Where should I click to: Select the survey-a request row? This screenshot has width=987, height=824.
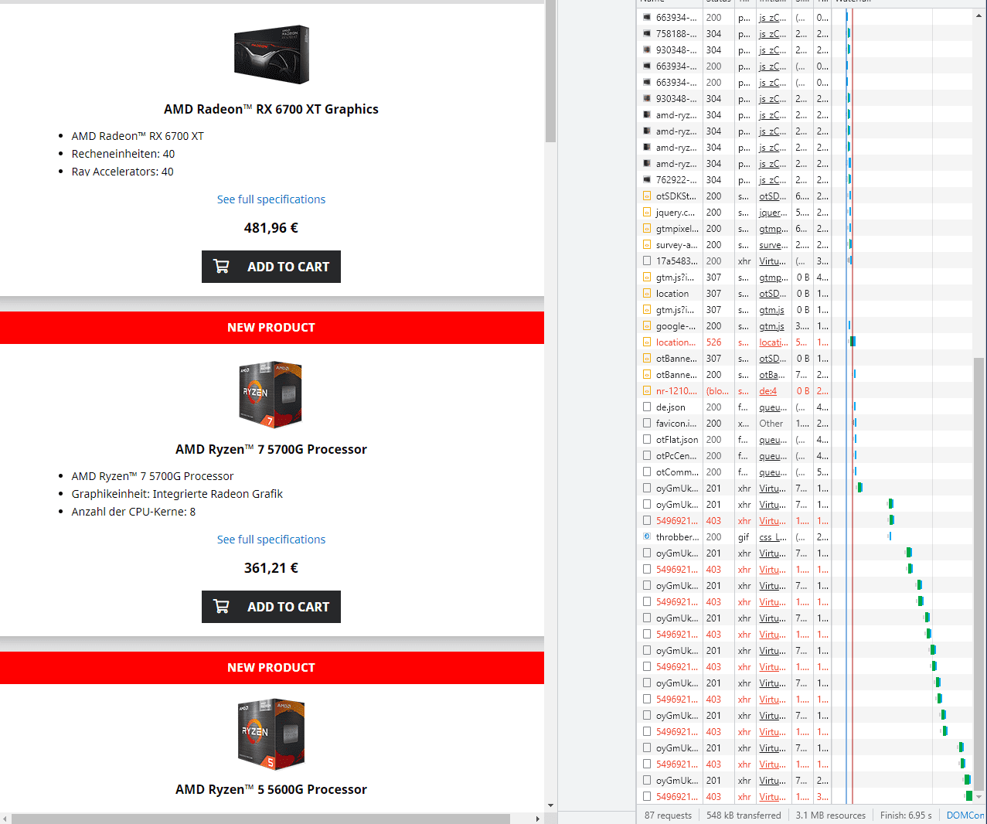pos(805,245)
